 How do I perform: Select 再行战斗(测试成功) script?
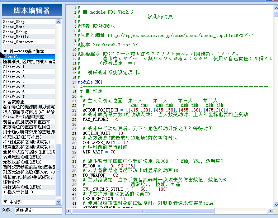coord(29,187)
